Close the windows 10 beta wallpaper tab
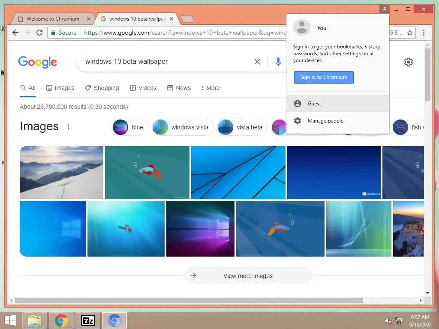 [171, 19]
